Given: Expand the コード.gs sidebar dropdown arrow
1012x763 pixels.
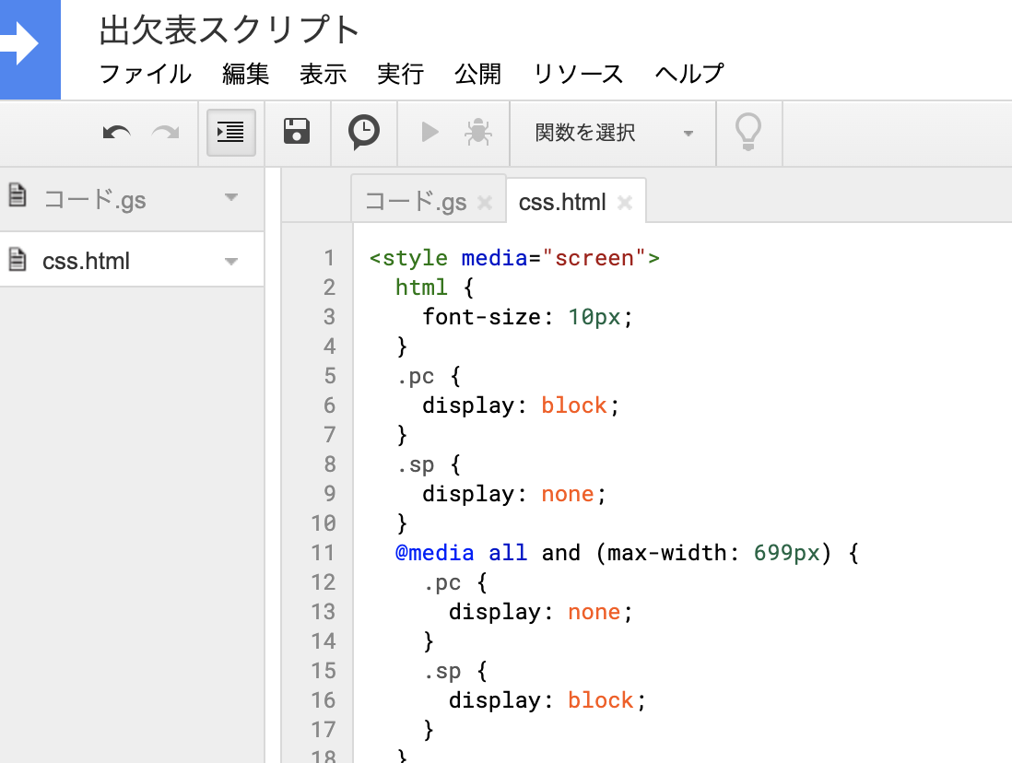Looking at the screenshot, I should point(231,196).
